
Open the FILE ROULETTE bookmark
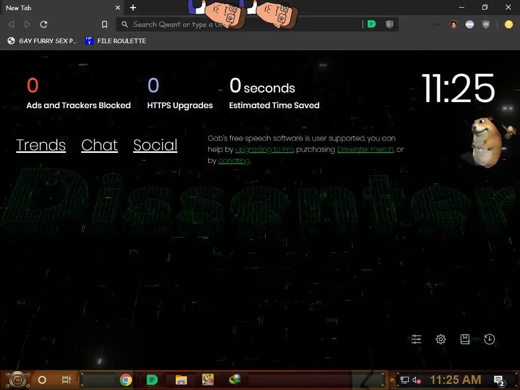pos(115,41)
